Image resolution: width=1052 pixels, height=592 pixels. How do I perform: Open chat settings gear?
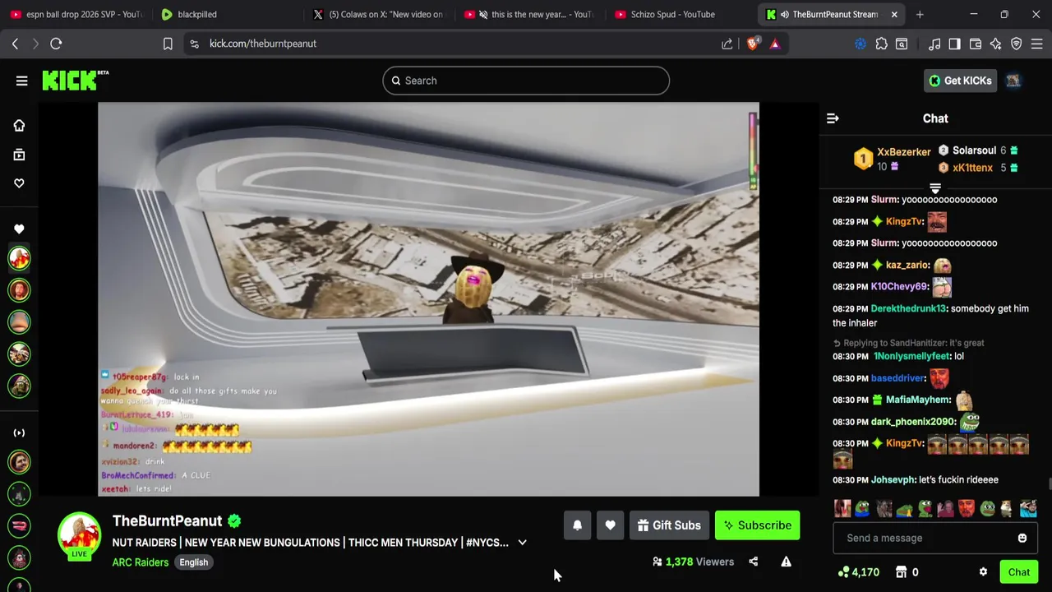click(983, 572)
